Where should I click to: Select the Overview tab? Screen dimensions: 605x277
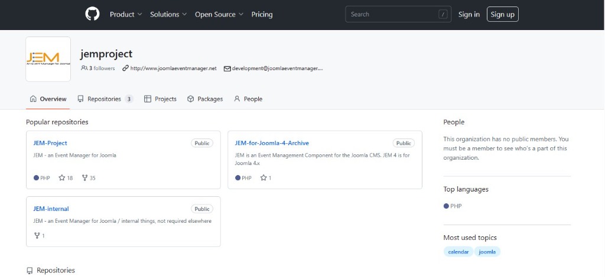point(48,99)
